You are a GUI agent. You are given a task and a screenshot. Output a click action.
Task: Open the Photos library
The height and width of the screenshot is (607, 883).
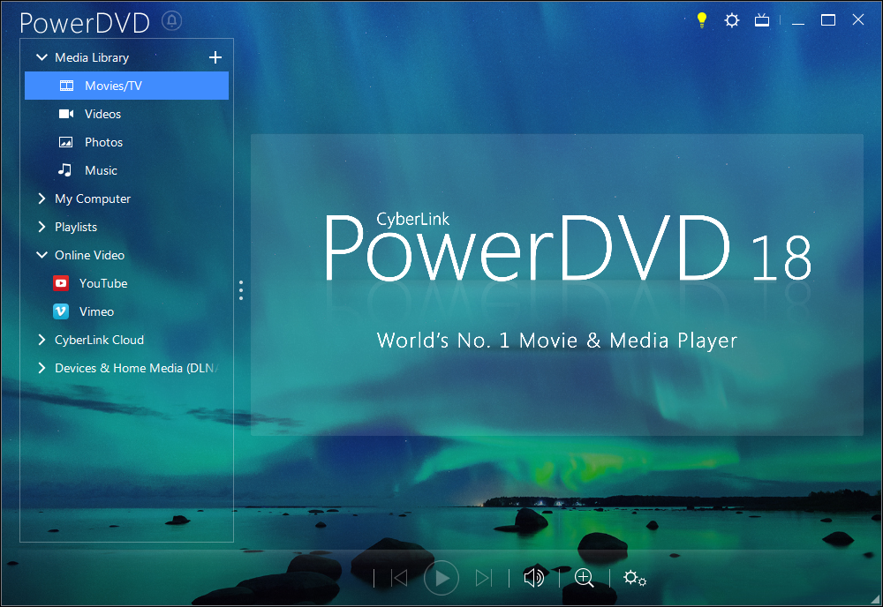pos(126,142)
